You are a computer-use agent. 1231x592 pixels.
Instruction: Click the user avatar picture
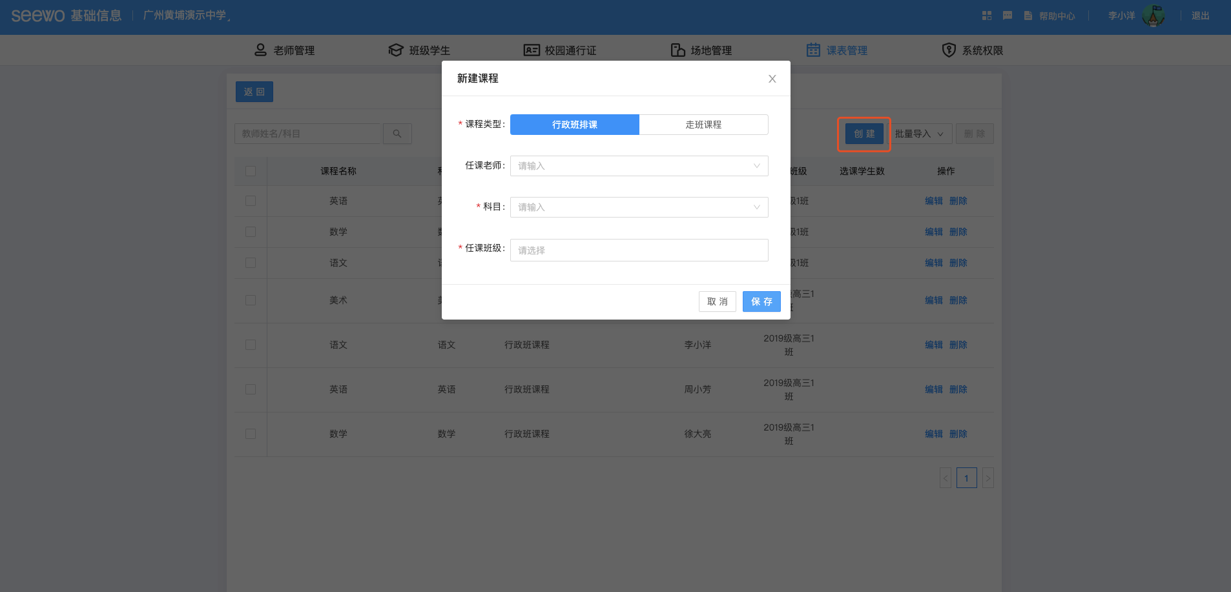click(x=1153, y=15)
